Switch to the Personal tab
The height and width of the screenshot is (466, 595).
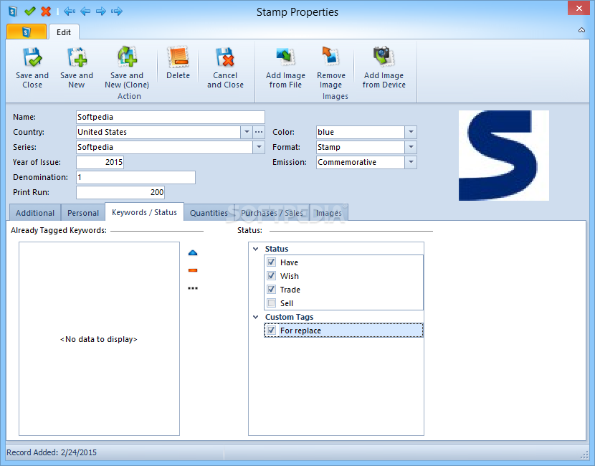[83, 213]
